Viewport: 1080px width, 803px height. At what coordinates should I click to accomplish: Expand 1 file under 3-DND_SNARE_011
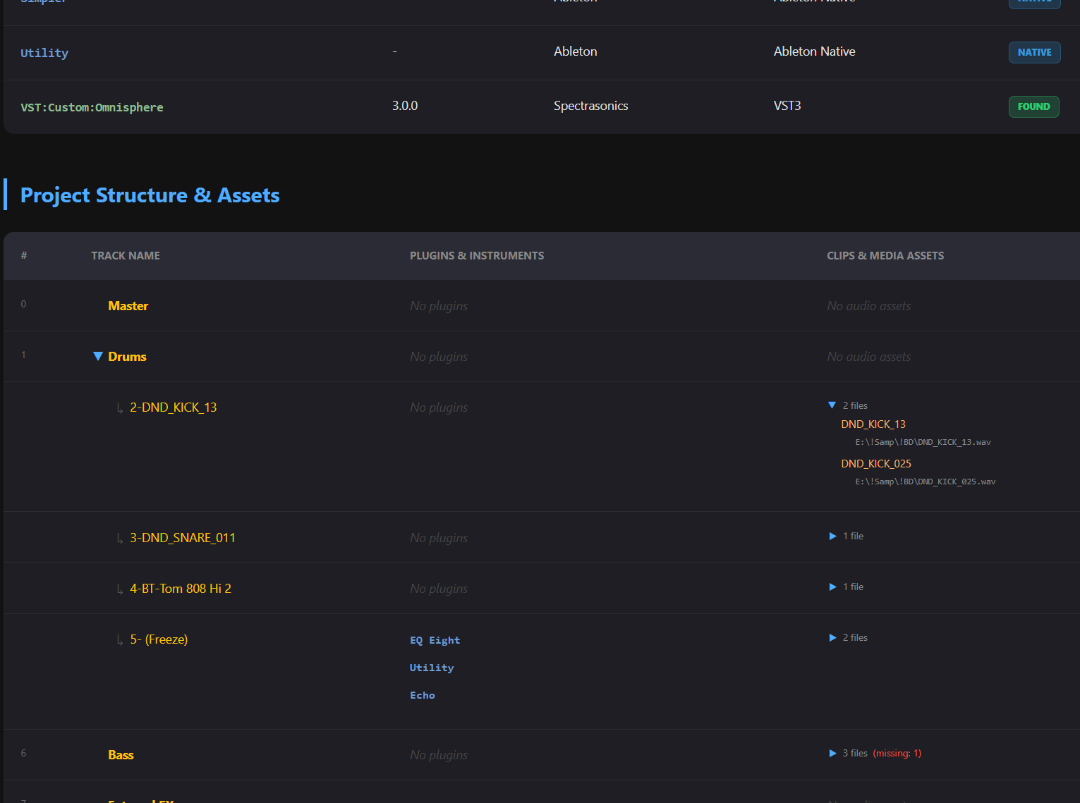pyautogui.click(x=833, y=537)
